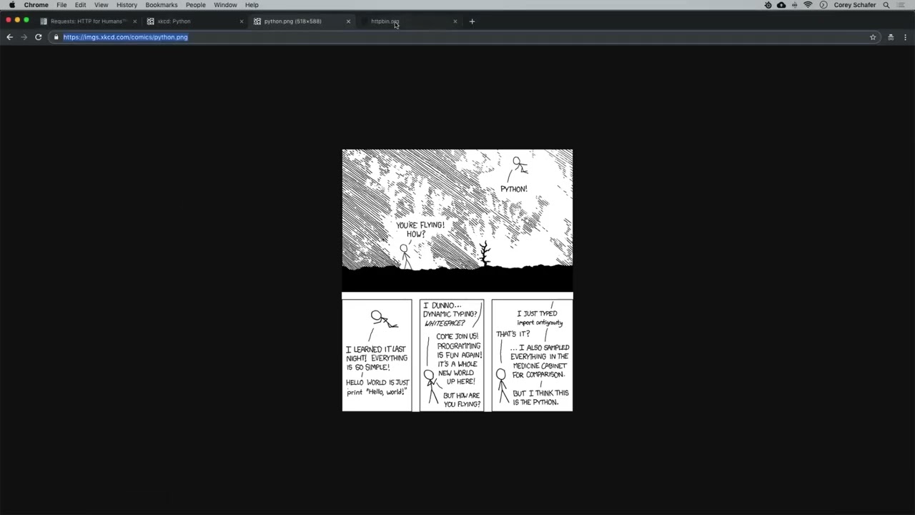Open the Chrome application menu
Screen dimensions: 915x515
[36, 5]
